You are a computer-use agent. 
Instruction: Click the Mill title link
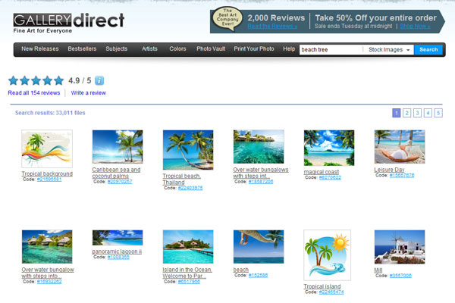pos(378,270)
